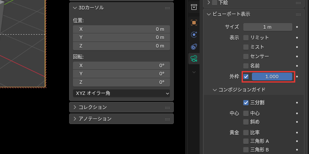
Task: Collapse the ビューポート表示 panel
Action: tap(209, 14)
